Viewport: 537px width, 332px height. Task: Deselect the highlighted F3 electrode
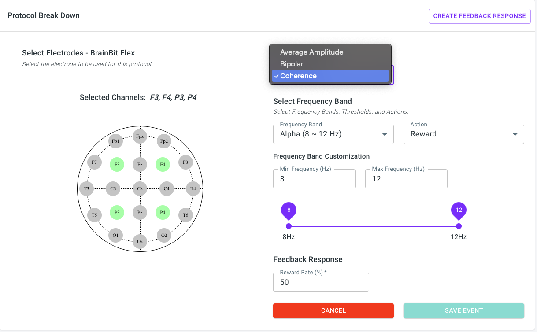click(x=116, y=164)
